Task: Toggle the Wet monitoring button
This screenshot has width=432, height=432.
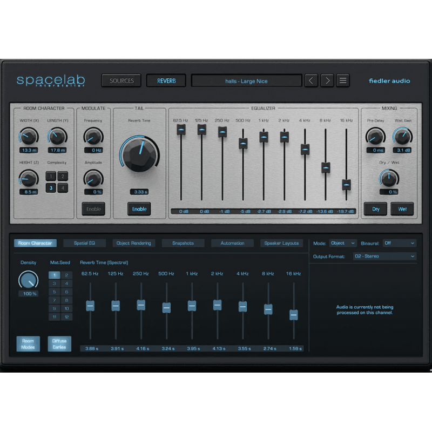Action: [402, 209]
